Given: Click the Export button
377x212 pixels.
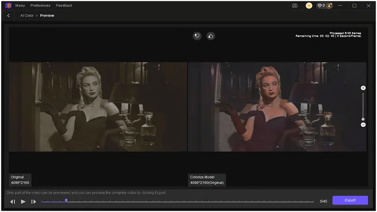Looking at the screenshot, I should [350, 200].
